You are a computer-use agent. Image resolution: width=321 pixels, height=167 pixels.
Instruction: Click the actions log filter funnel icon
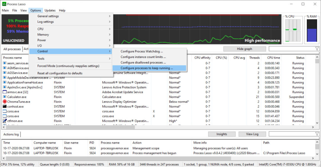[317, 134]
